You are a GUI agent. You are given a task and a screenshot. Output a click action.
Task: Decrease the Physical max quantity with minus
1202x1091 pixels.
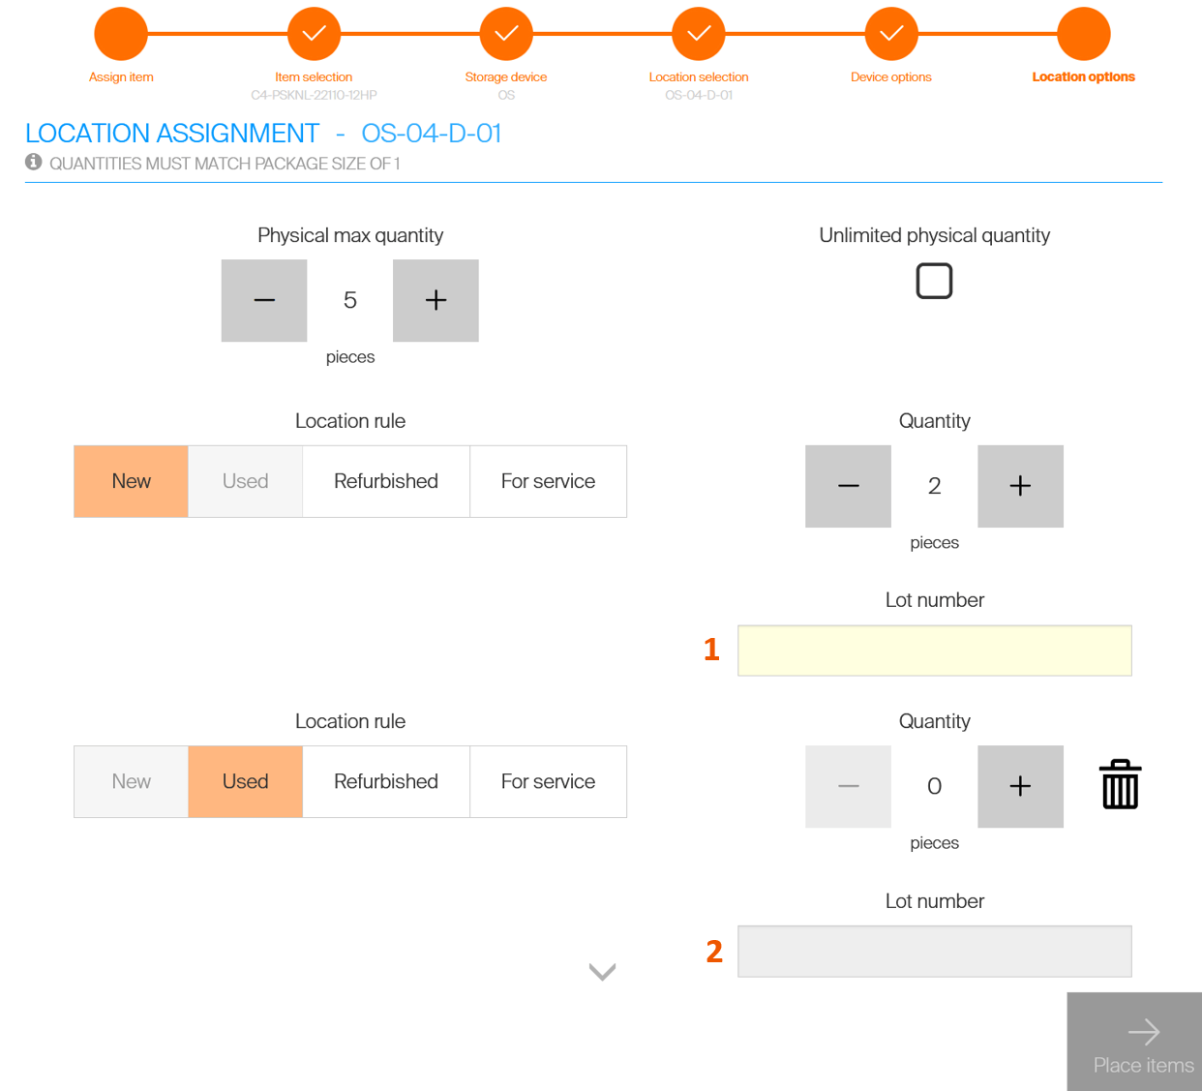264,300
